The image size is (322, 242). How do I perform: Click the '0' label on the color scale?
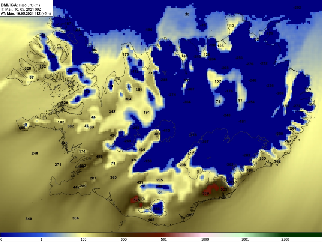tap(1, 239)
